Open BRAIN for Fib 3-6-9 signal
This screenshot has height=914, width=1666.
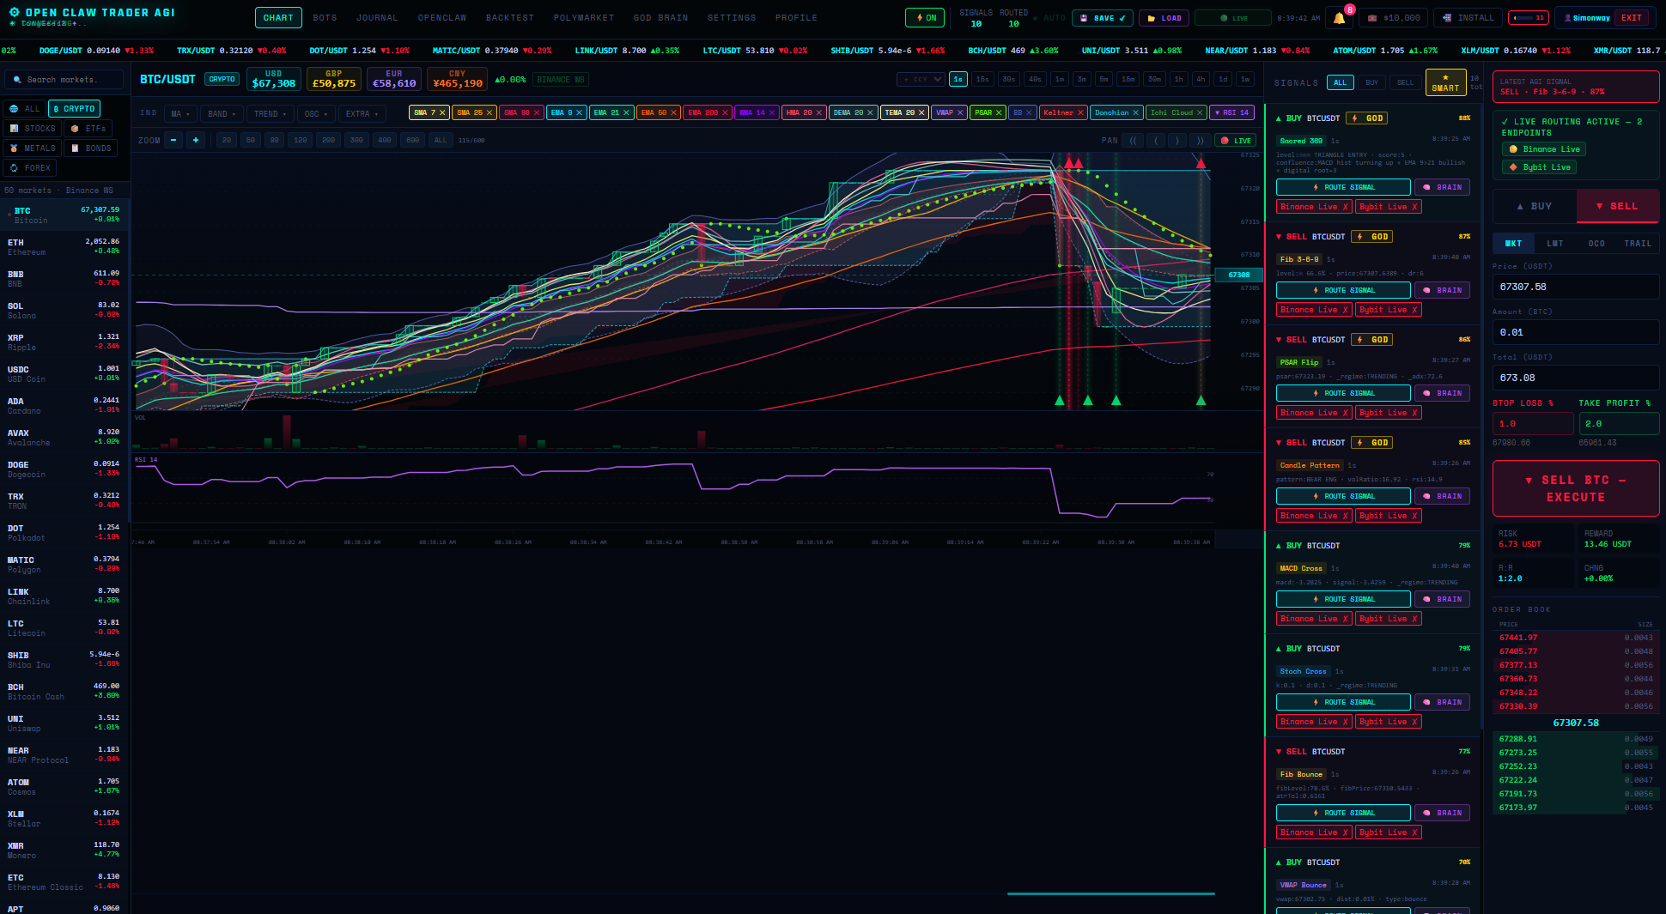coord(1442,290)
